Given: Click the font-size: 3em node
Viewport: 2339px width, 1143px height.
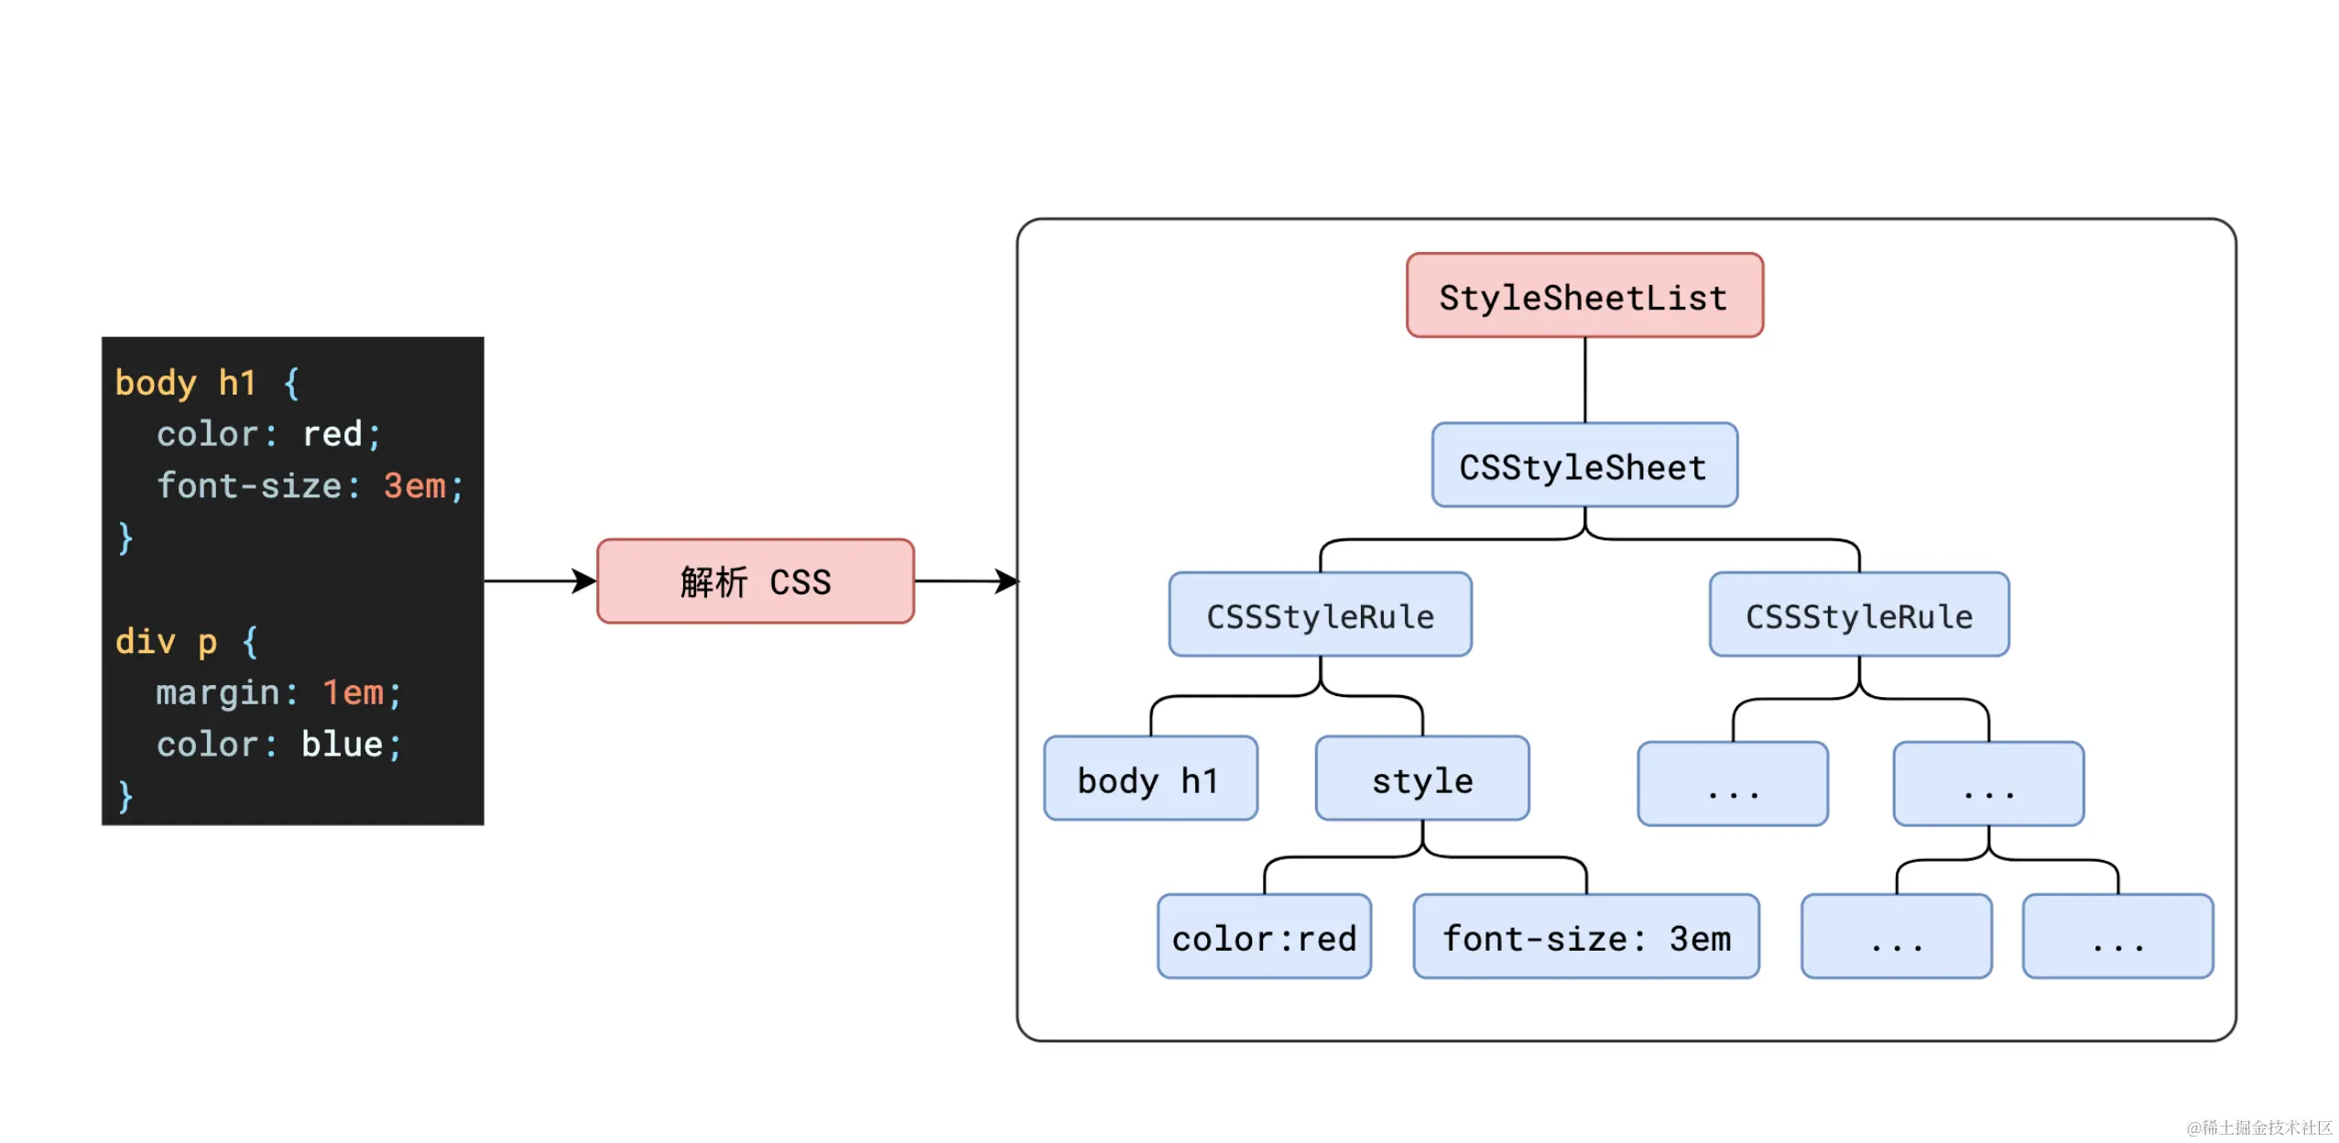Looking at the screenshot, I should [x=1585, y=937].
